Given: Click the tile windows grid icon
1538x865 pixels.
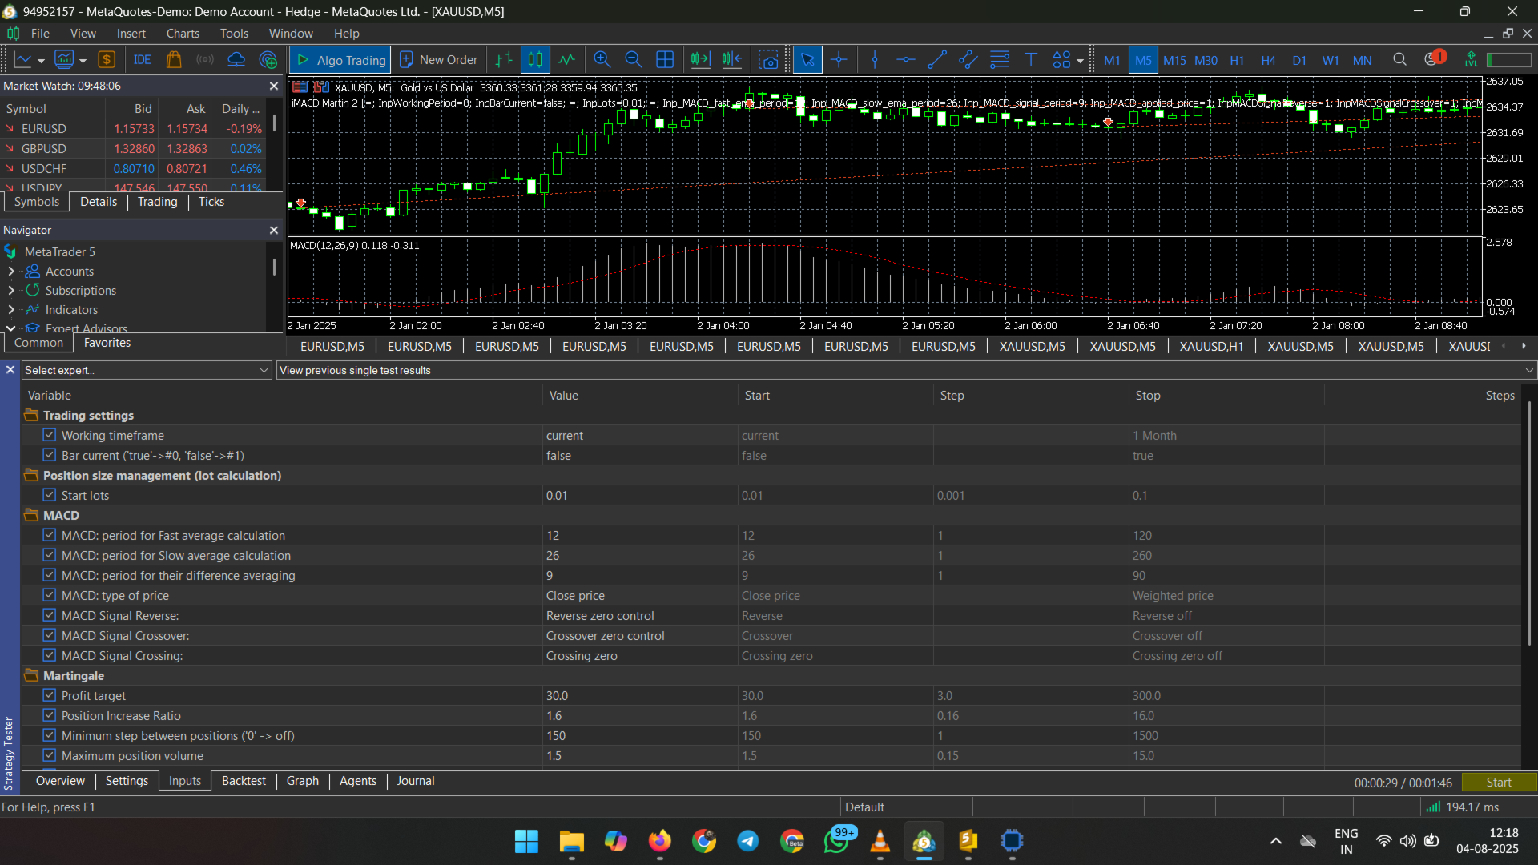Looking at the screenshot, I should pos(665,60).
